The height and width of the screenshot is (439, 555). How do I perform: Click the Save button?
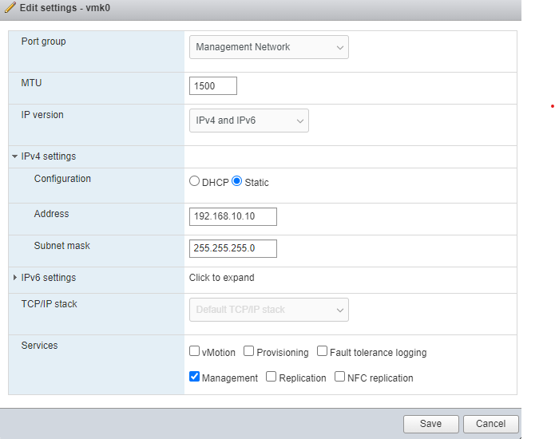pos(431,424)
